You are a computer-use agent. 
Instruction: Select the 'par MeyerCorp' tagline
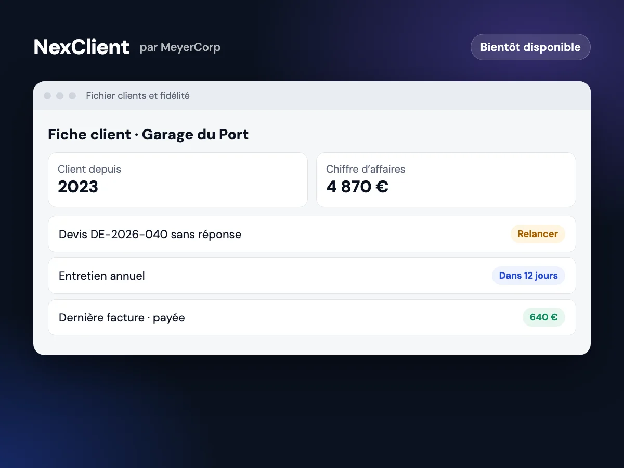(x=180, y=47)
